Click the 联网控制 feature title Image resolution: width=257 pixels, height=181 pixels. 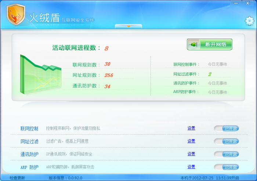[x=29, y=128]
